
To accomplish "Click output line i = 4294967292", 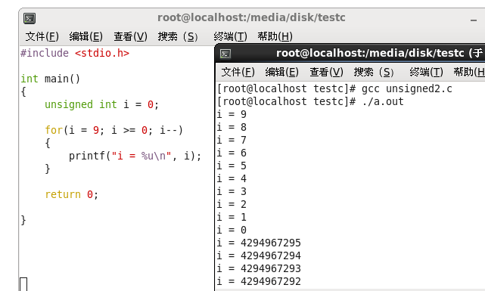I will point(259,281).
